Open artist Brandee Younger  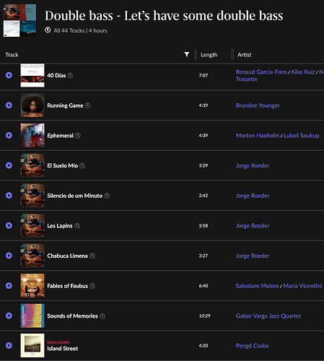point(258,105)
